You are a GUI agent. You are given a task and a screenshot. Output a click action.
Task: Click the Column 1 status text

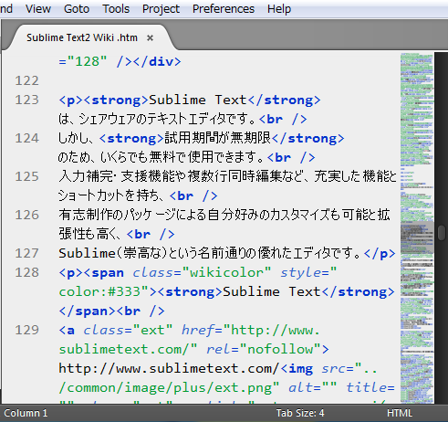click(x=26, y=413)
